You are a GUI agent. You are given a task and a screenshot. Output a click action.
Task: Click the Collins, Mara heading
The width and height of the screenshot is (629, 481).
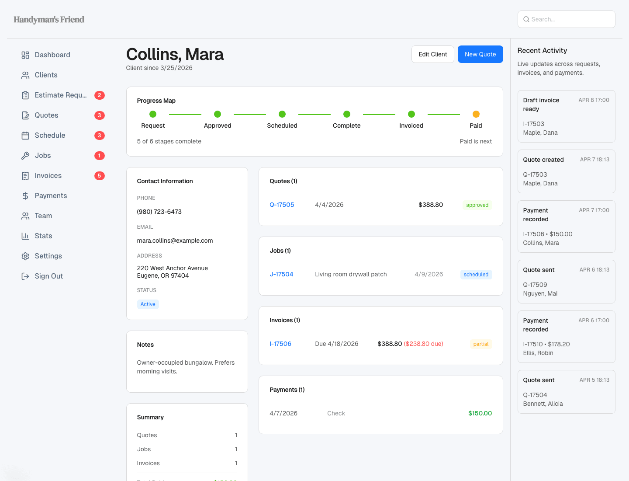pyautogui.click(x=175, y=54)
